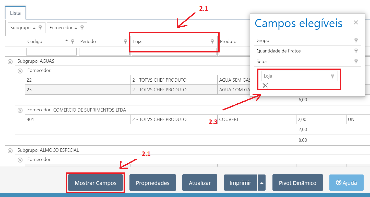Open the Propriedades button

coord(153,183)
